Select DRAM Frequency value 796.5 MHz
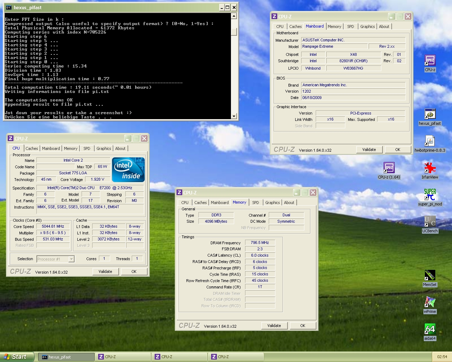The height and width of the screenshot is (362, 452). click(x=260, y=243)
